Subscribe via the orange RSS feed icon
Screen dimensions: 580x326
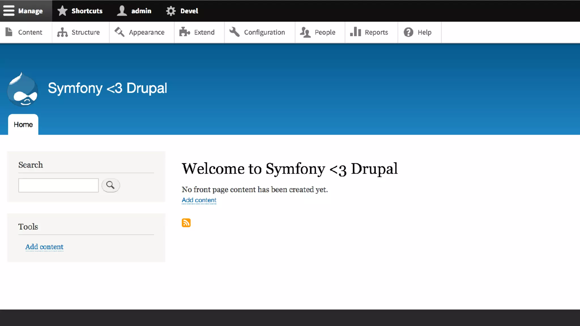[186, 223]
